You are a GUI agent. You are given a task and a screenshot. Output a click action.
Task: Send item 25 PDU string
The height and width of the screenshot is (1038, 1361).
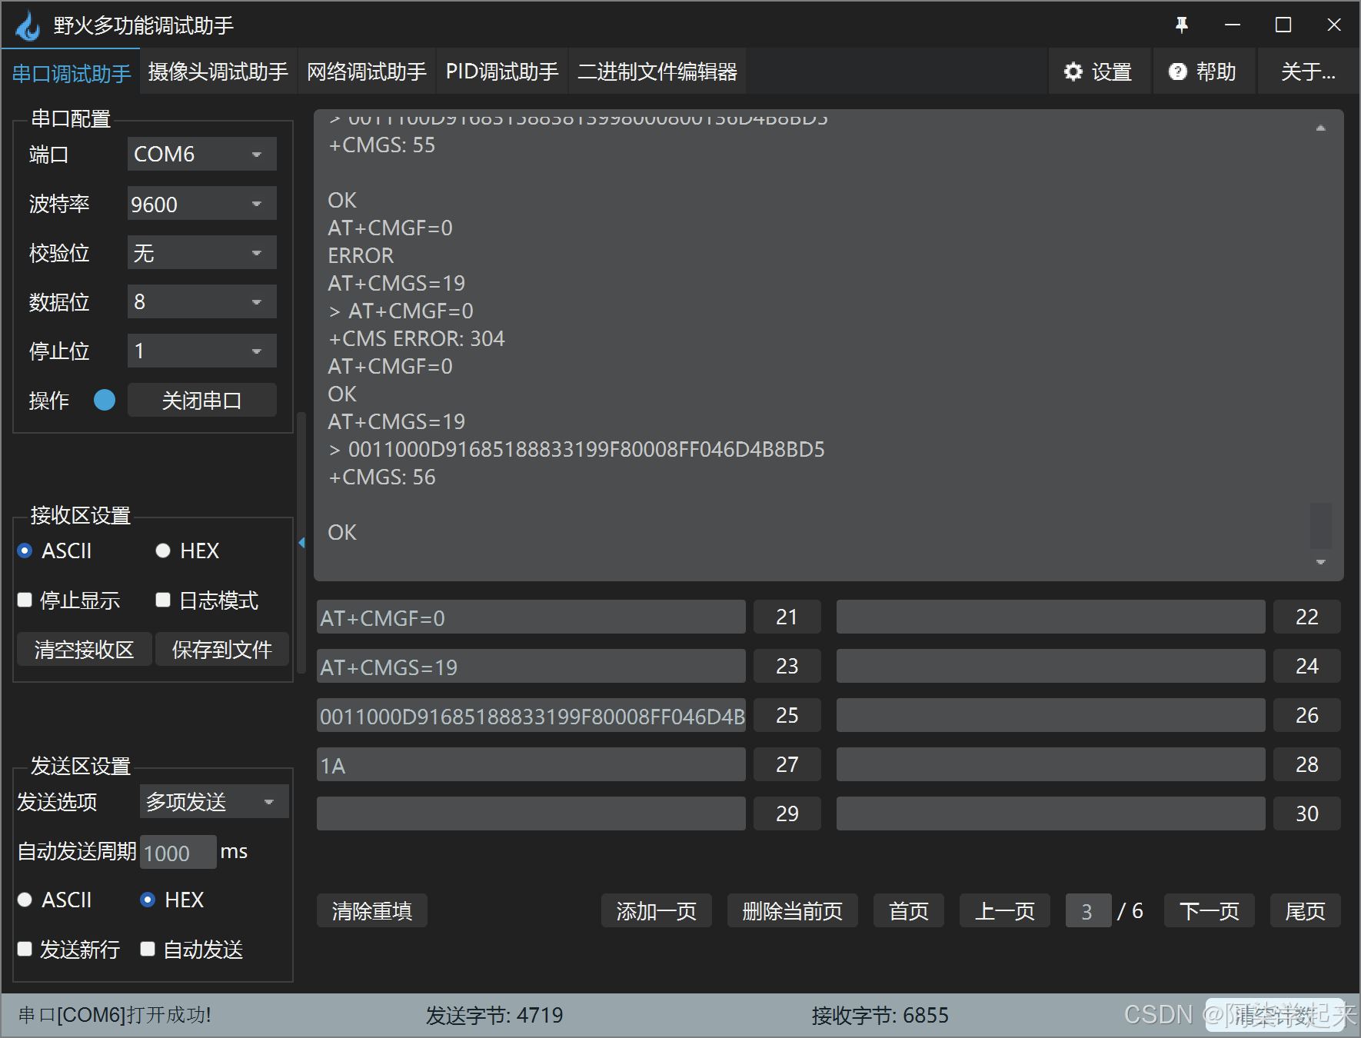787,715
